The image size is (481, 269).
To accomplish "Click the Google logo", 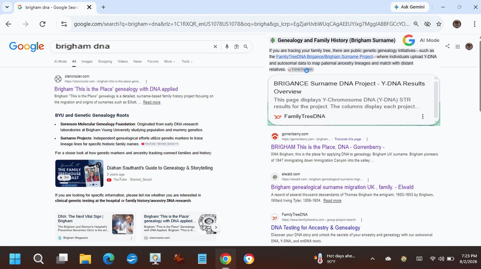I will (x=27, y=46).
